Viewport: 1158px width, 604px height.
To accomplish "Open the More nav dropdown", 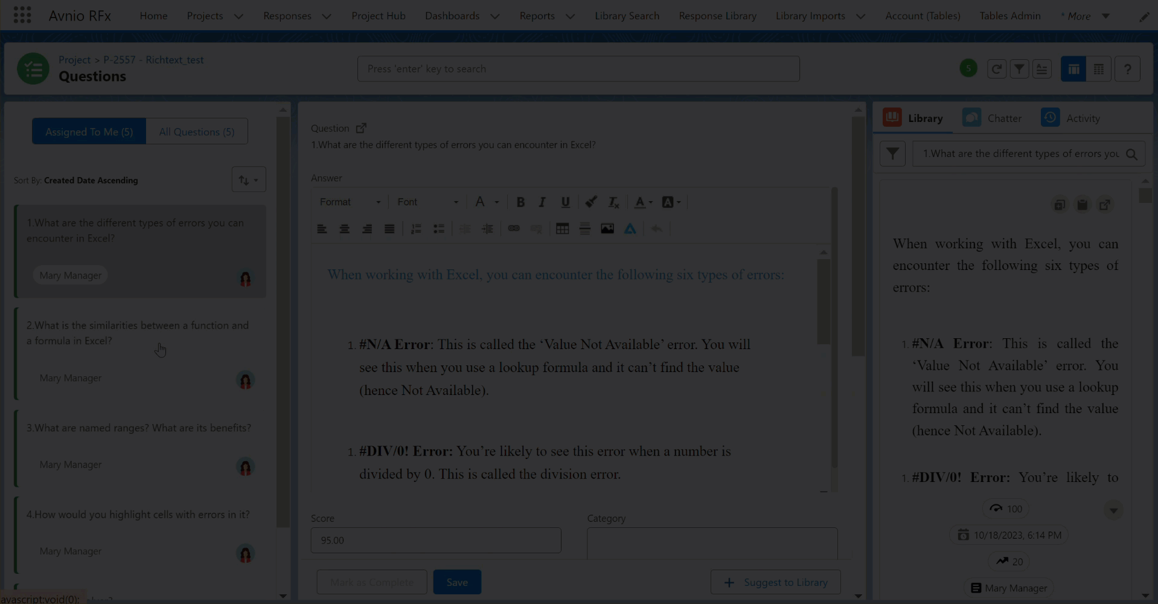I will 1085,16.
